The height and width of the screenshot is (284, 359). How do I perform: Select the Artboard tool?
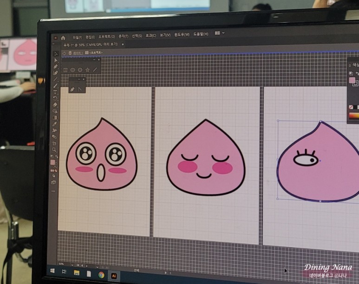[54, 143]
